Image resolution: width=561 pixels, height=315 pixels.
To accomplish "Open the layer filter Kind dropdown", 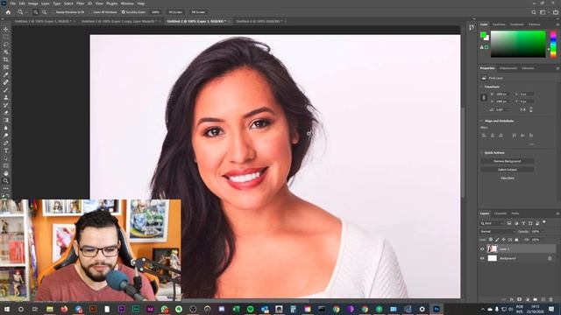I will pos(492,223).
